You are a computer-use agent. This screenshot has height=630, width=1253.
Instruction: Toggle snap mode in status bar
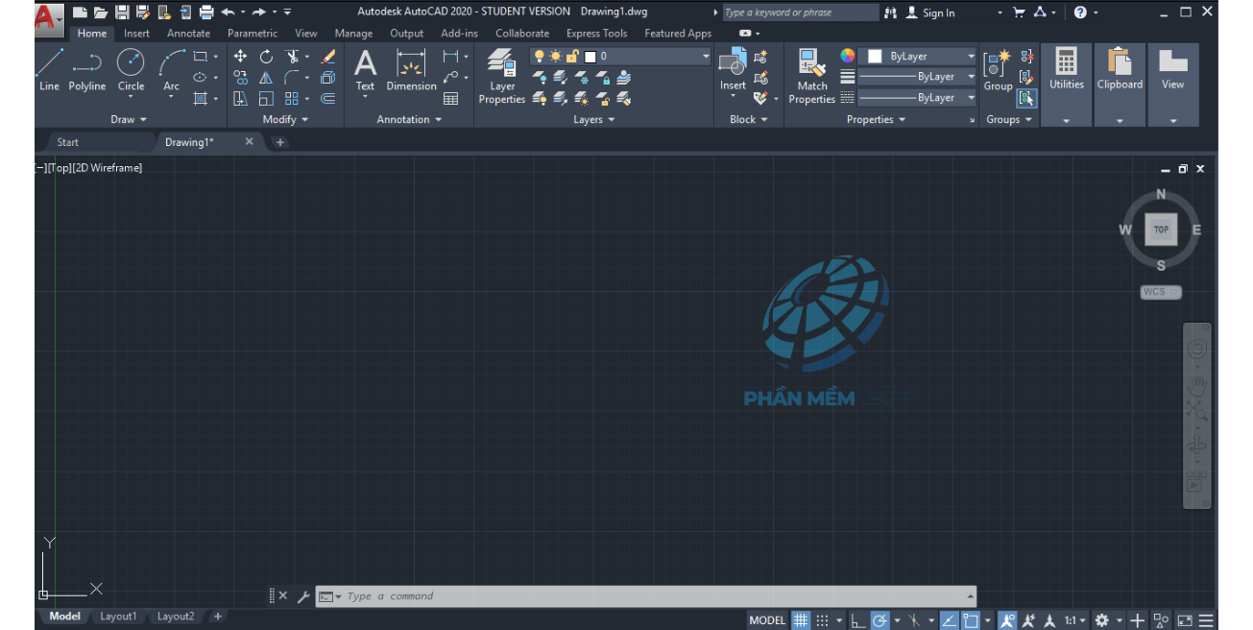(x=823, y=620)
